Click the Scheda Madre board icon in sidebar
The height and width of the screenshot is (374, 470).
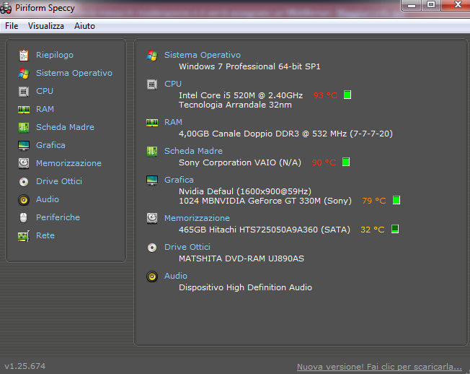tap(24, 128)
